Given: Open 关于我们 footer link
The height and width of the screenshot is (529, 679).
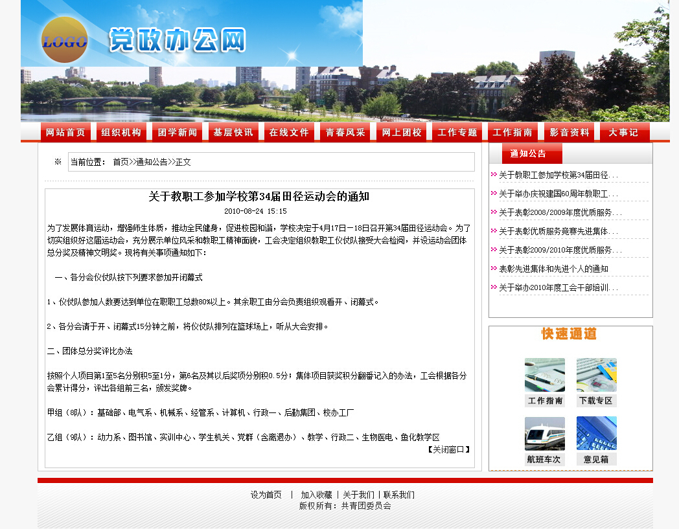Looking at the screenshot, I should pyautogui.click(x=358, y=495).
